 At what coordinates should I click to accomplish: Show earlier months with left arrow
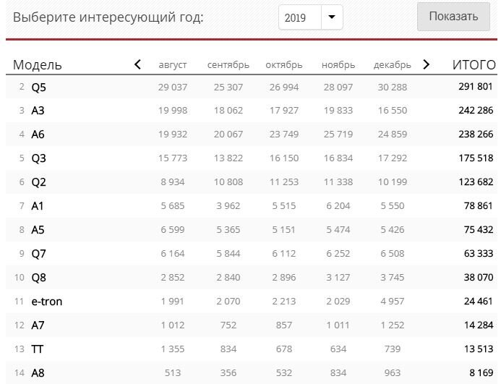(137, 64)
